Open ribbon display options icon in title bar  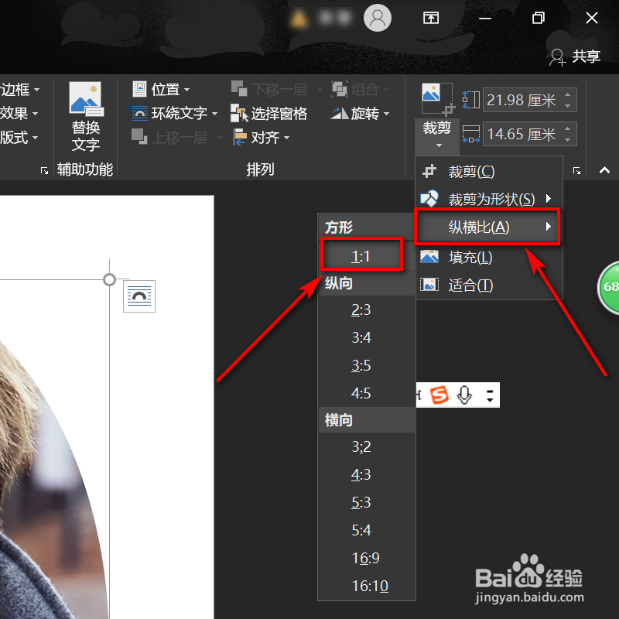click(431, 18)
